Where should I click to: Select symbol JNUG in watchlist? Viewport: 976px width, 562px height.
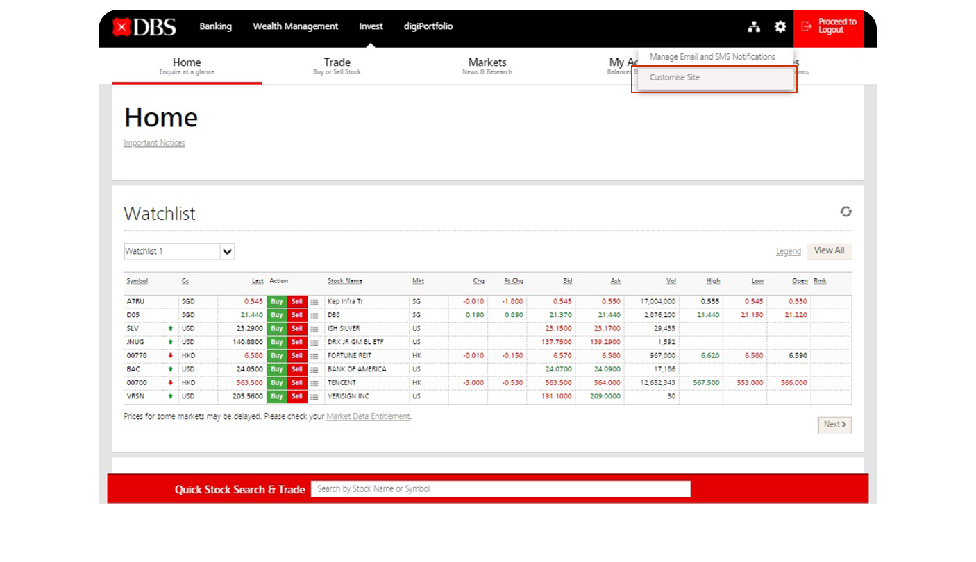pos(135,342)
